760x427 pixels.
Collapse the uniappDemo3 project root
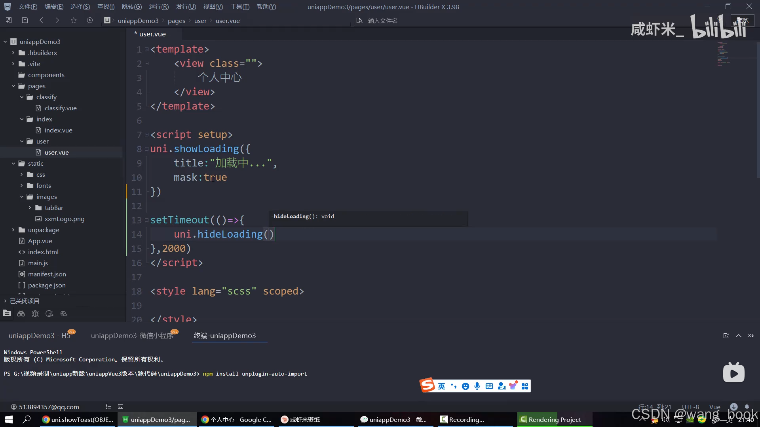[5, 42]
